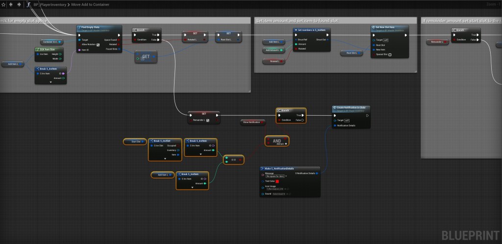Select the Show Notification variable node
Viewport: 502px width, 244px height.
pyautogui.click(x=251, y=122)
